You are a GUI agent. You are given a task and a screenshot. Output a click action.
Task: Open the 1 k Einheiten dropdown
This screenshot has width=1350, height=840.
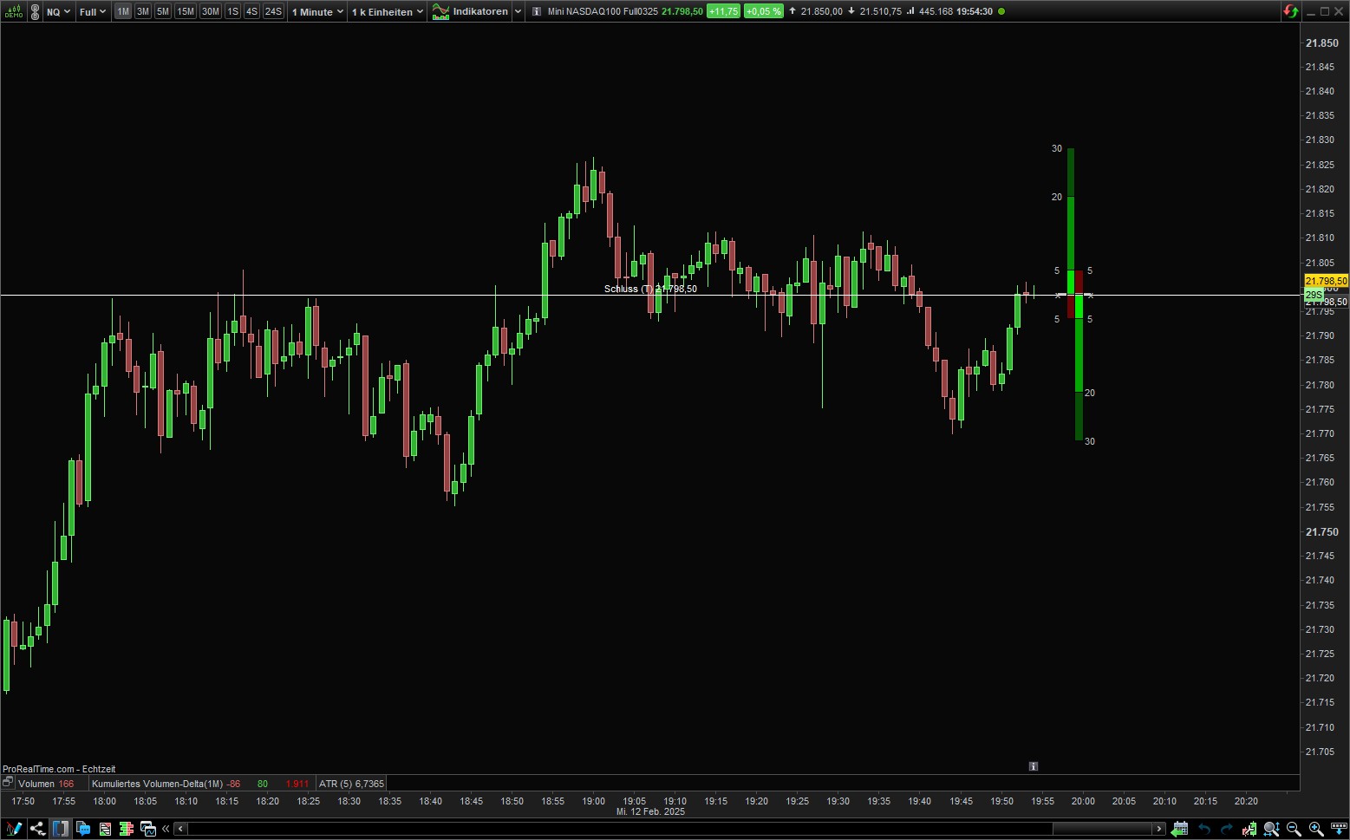coord(387,11)
